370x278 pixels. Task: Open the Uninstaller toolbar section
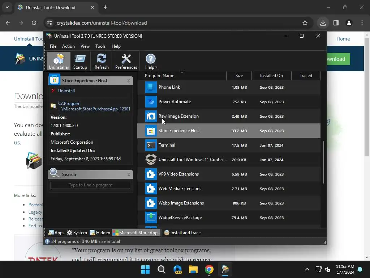[59, 61]
